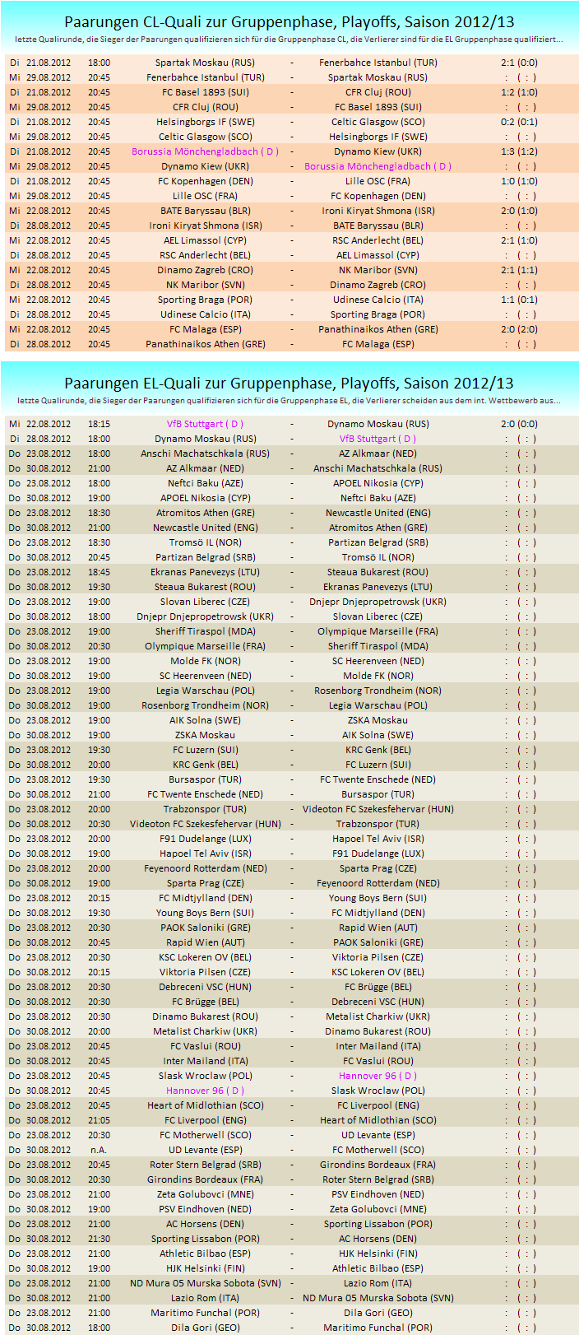Click away team Videoton FC Szekesfehervar (HUN) on 23.08.2012
The image size is (579, 1335).
[x=378, y=809]
